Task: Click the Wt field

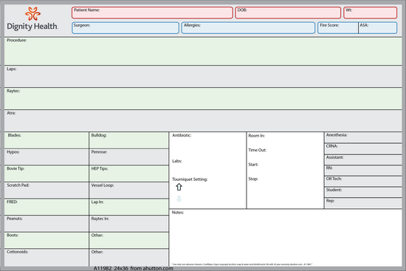Action: click(x=371, y=13)
